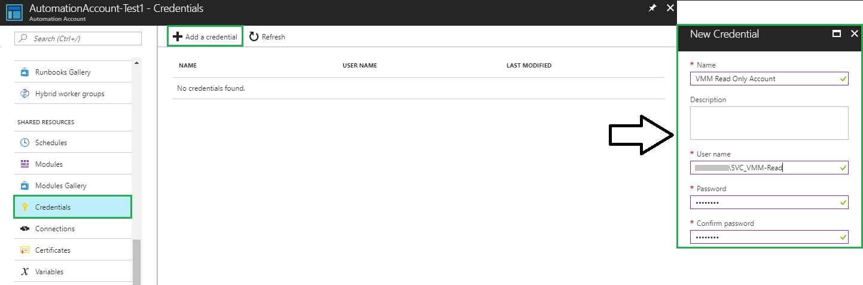Click the Variables x icon
The width and height of the screenshot is (863, 285).
25,272
